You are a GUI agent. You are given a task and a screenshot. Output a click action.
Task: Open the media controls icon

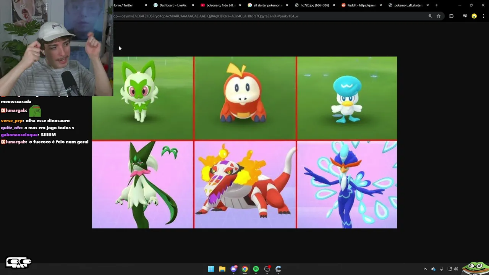click(x=465, y=16)
